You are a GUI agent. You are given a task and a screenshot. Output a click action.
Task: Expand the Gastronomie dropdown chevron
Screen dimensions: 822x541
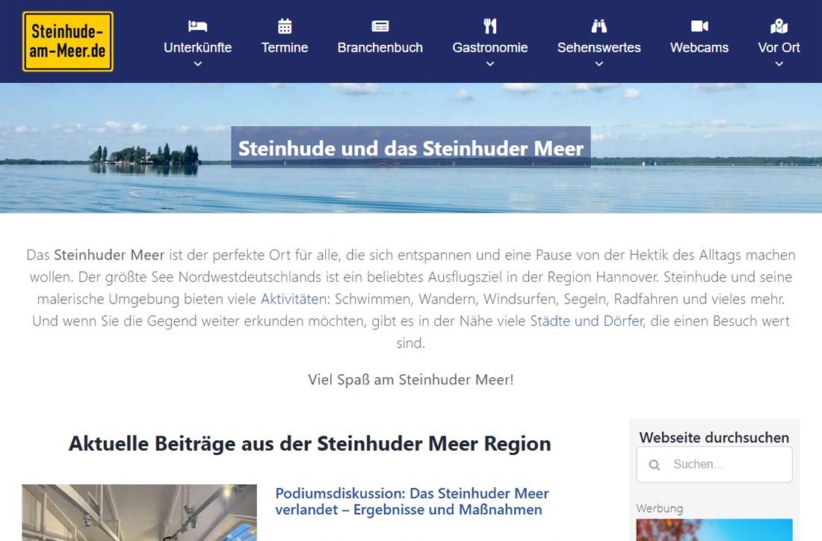coord(490,64)
